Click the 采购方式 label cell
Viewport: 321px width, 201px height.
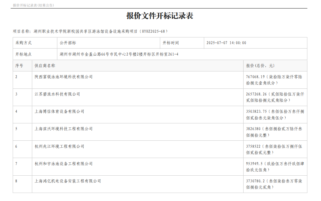click(35, 43)
